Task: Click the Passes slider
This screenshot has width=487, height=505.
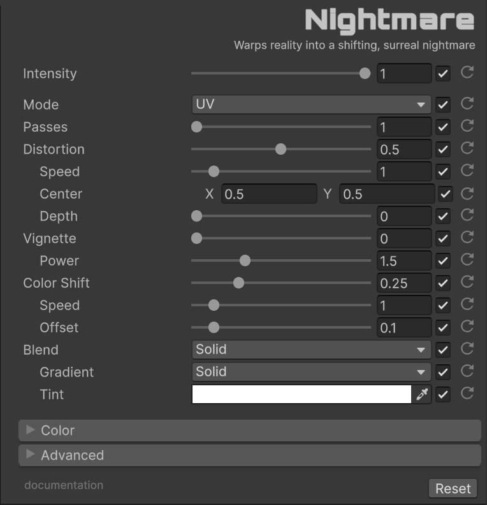Action: tap(280, 127)
